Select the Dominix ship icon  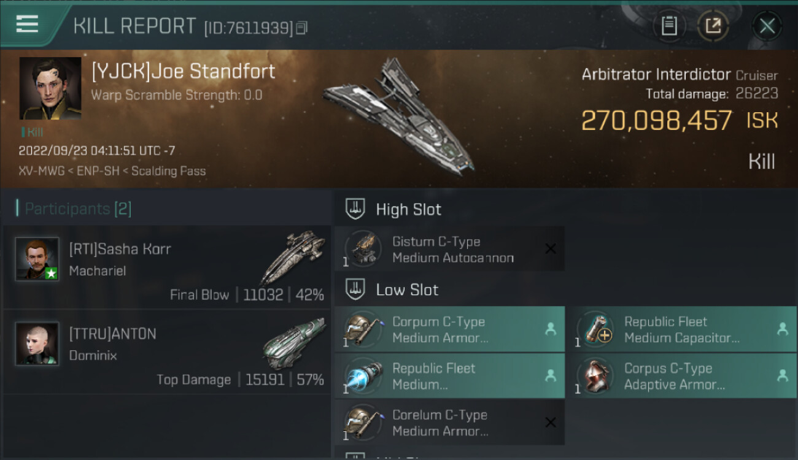click(x=293, y=342)
